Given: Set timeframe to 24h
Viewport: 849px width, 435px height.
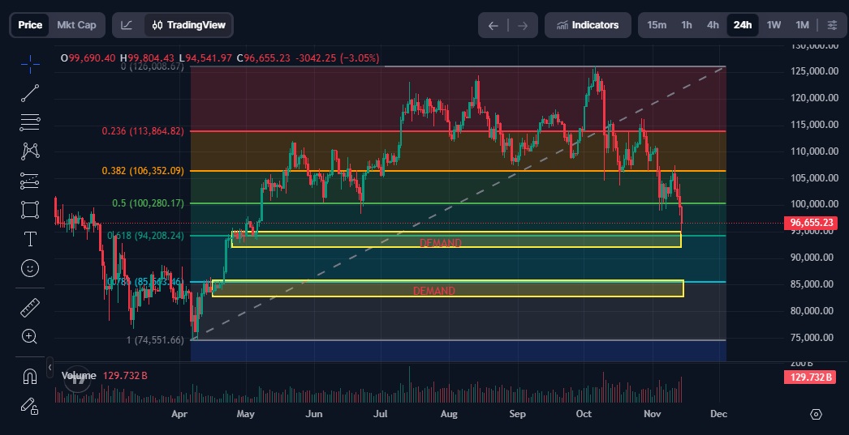Looking at the screenshot, I should [x=743, y=25].
